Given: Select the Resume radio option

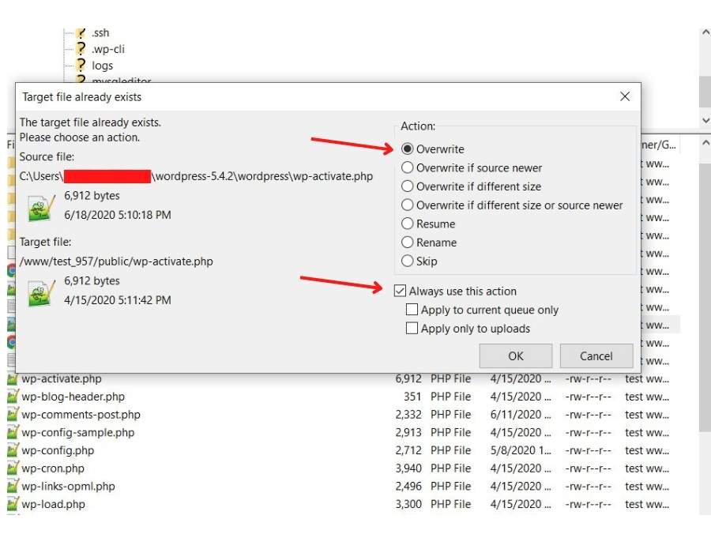Looking at the screenshot, I should click(428, 224).
